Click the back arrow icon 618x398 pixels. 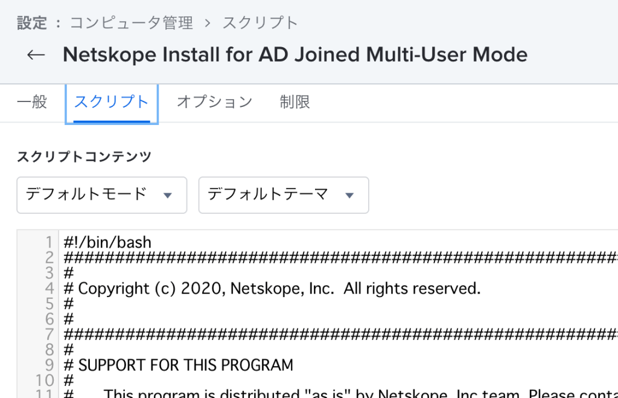(36, 55)
